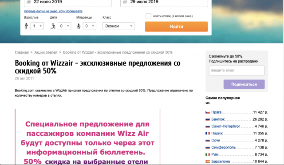Click the Russian flag next to Санкт-Петербург
The image size is (284, 165).
[x=208, y=126]
